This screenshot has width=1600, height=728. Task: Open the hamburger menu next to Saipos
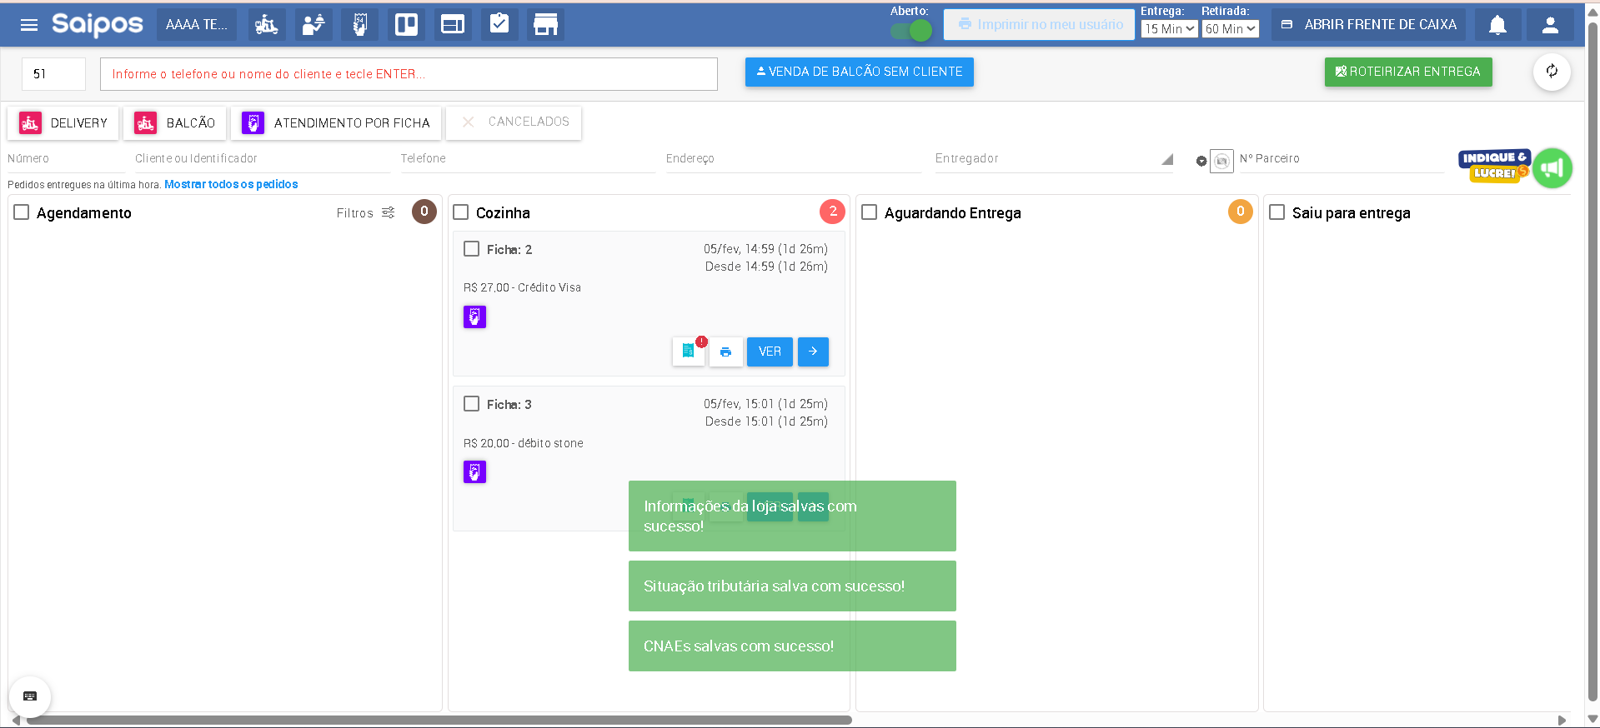click(x=29, y=25)
